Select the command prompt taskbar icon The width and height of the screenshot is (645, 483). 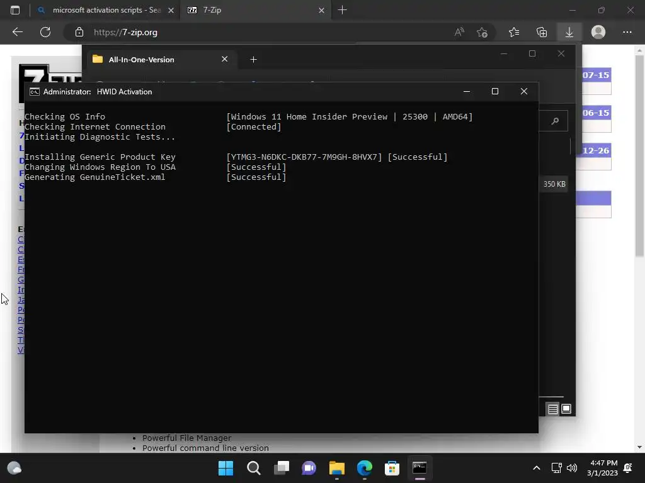click(420, 468)
